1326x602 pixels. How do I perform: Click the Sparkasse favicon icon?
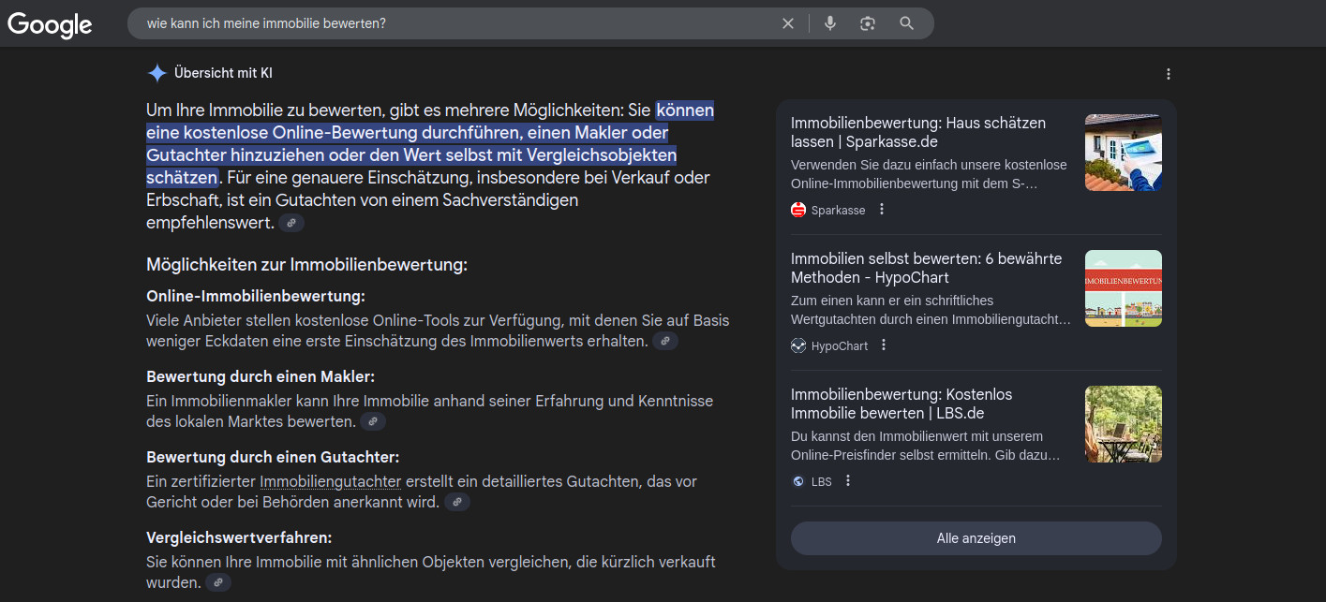(798, 210)
